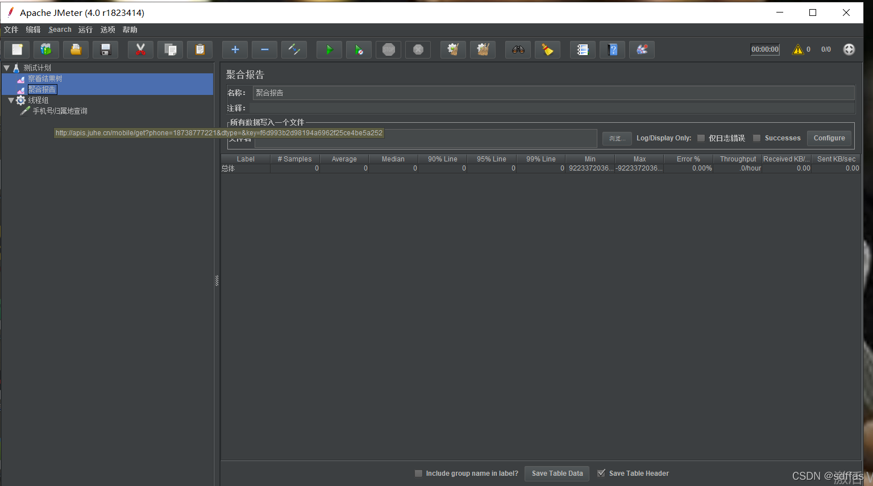The height and width of the screenshot is (486, 873).
Task: Open Help with question mark icon
Action: tap(612, 49)
